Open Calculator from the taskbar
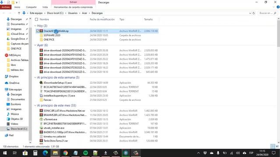280x157 pixels. [x=35, y=153]
